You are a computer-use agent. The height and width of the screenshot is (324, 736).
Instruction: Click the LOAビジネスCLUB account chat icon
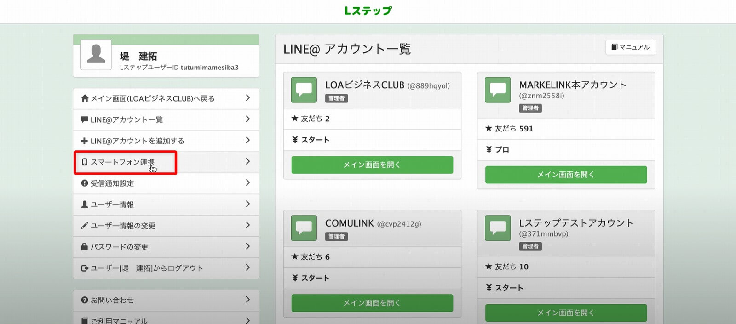click(304, 90)
